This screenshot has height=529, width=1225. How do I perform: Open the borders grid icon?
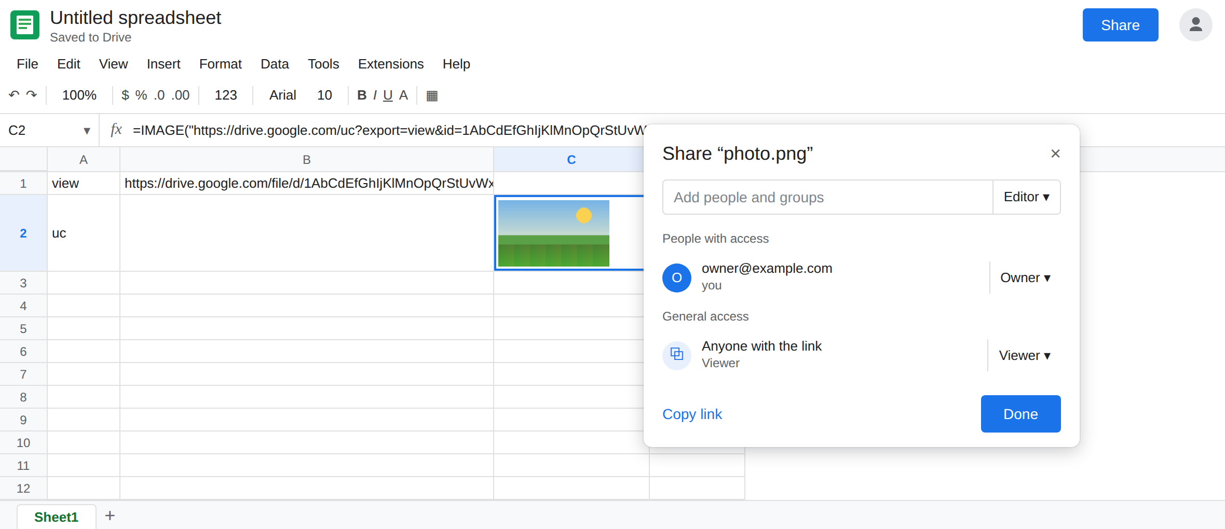[432, 95]
